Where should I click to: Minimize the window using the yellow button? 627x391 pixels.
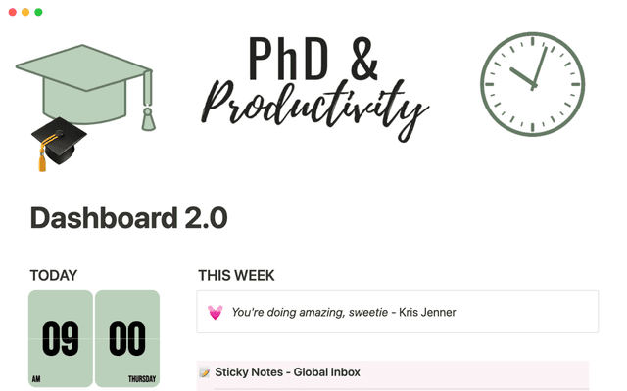tap(24, 12)
